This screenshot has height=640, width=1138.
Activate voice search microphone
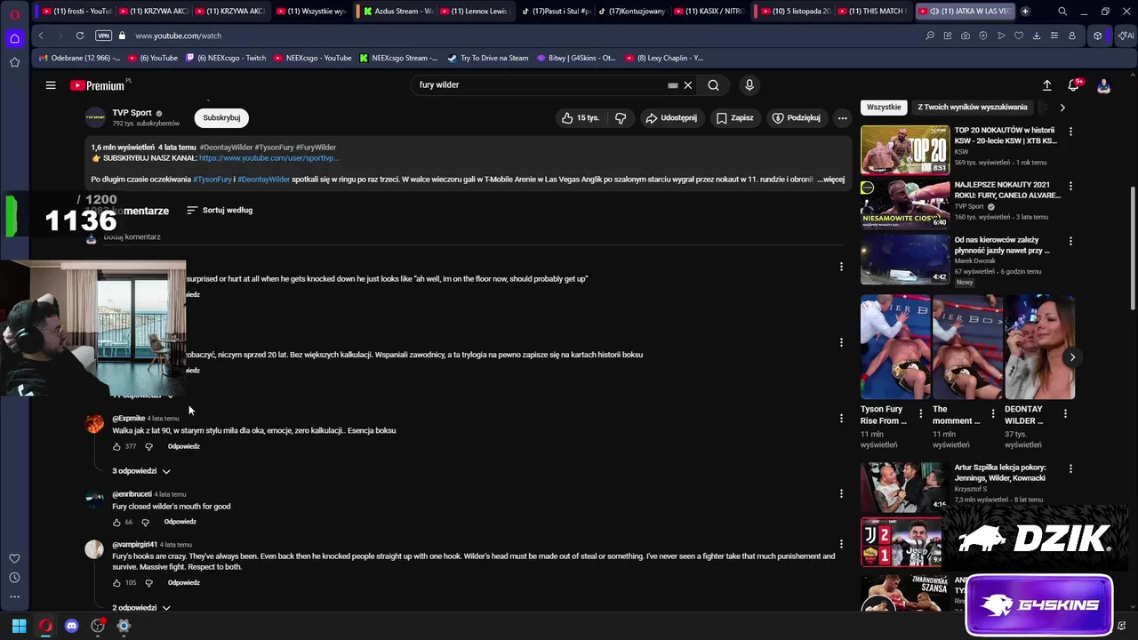(749, 85)
